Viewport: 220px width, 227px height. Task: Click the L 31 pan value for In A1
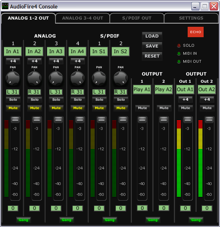coord(13,92)
